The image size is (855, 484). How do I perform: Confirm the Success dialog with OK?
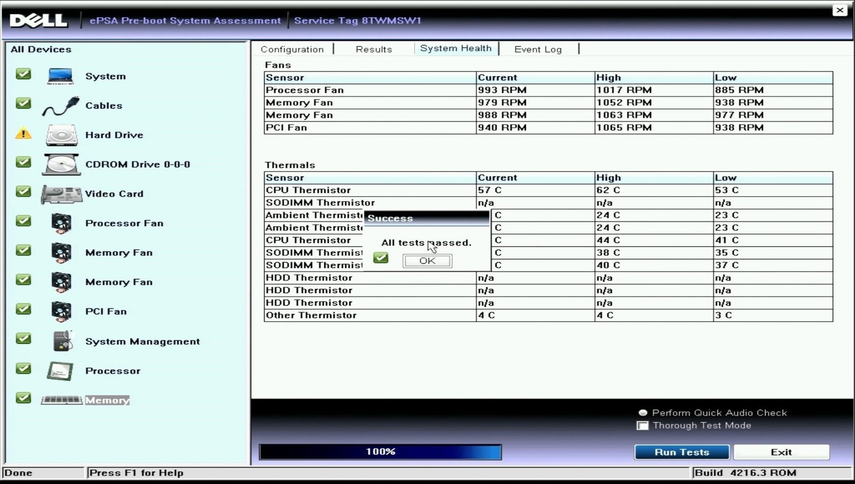[427, 261]
